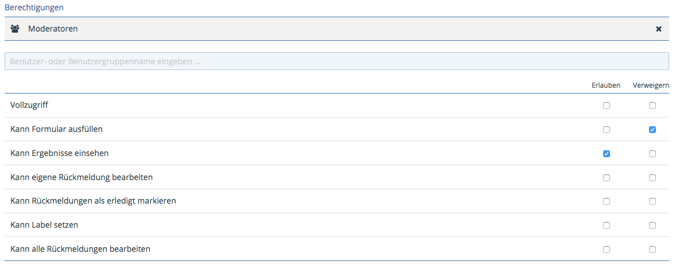Image resolution: width=676 pixels, height=265 pixels.
Task: Click the Vollzugriff permission label
Action: pos(29,106)
